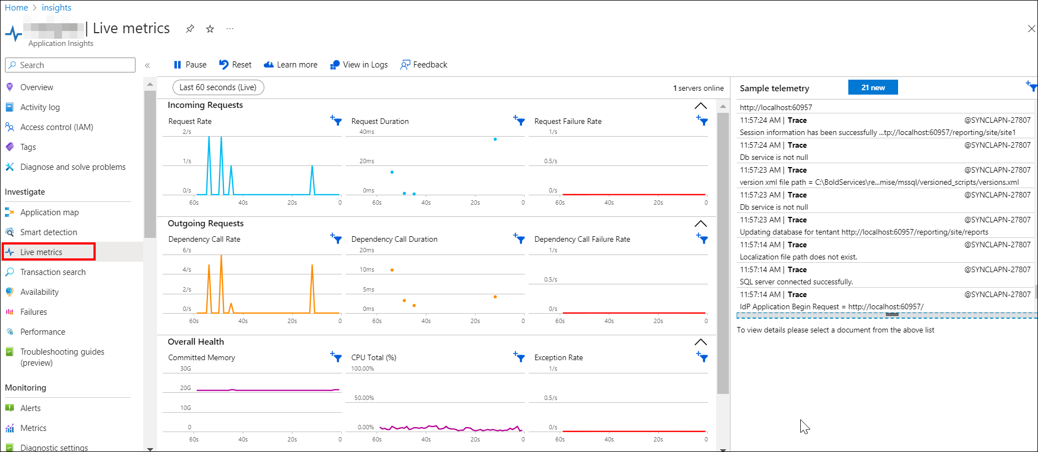Click the Failures chart icon

coord(9,311)
